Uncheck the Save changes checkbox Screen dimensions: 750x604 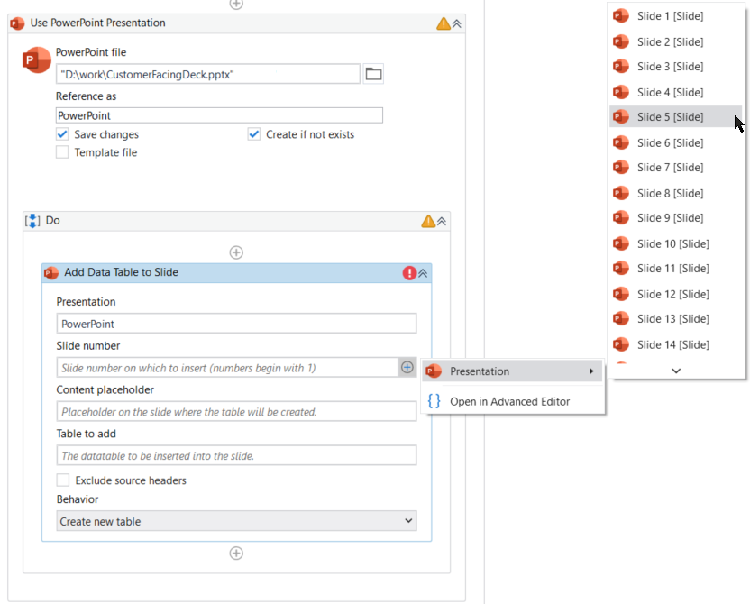tap(62, 134)
